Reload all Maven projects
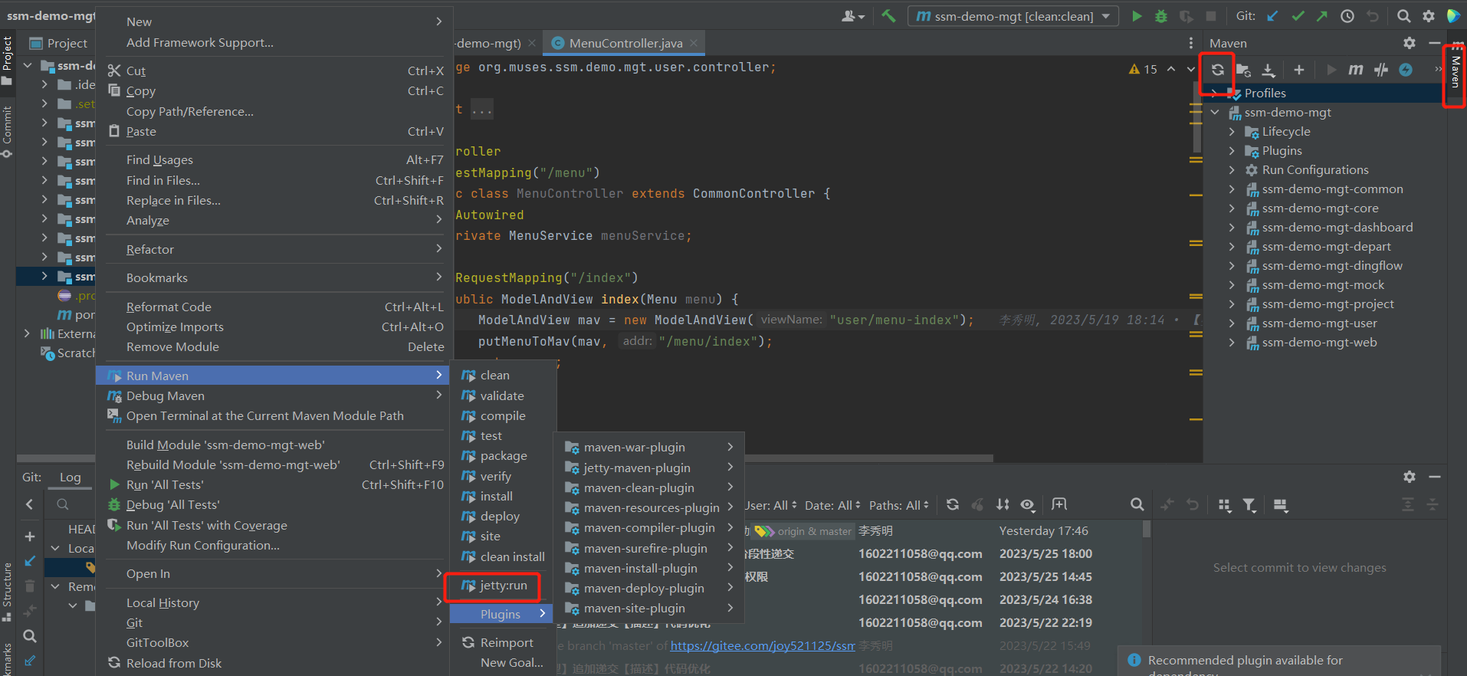 coord(1218,70)
